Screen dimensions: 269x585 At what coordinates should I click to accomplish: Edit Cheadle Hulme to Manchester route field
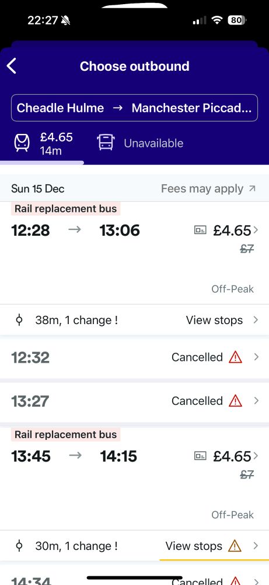click(134, 108)
